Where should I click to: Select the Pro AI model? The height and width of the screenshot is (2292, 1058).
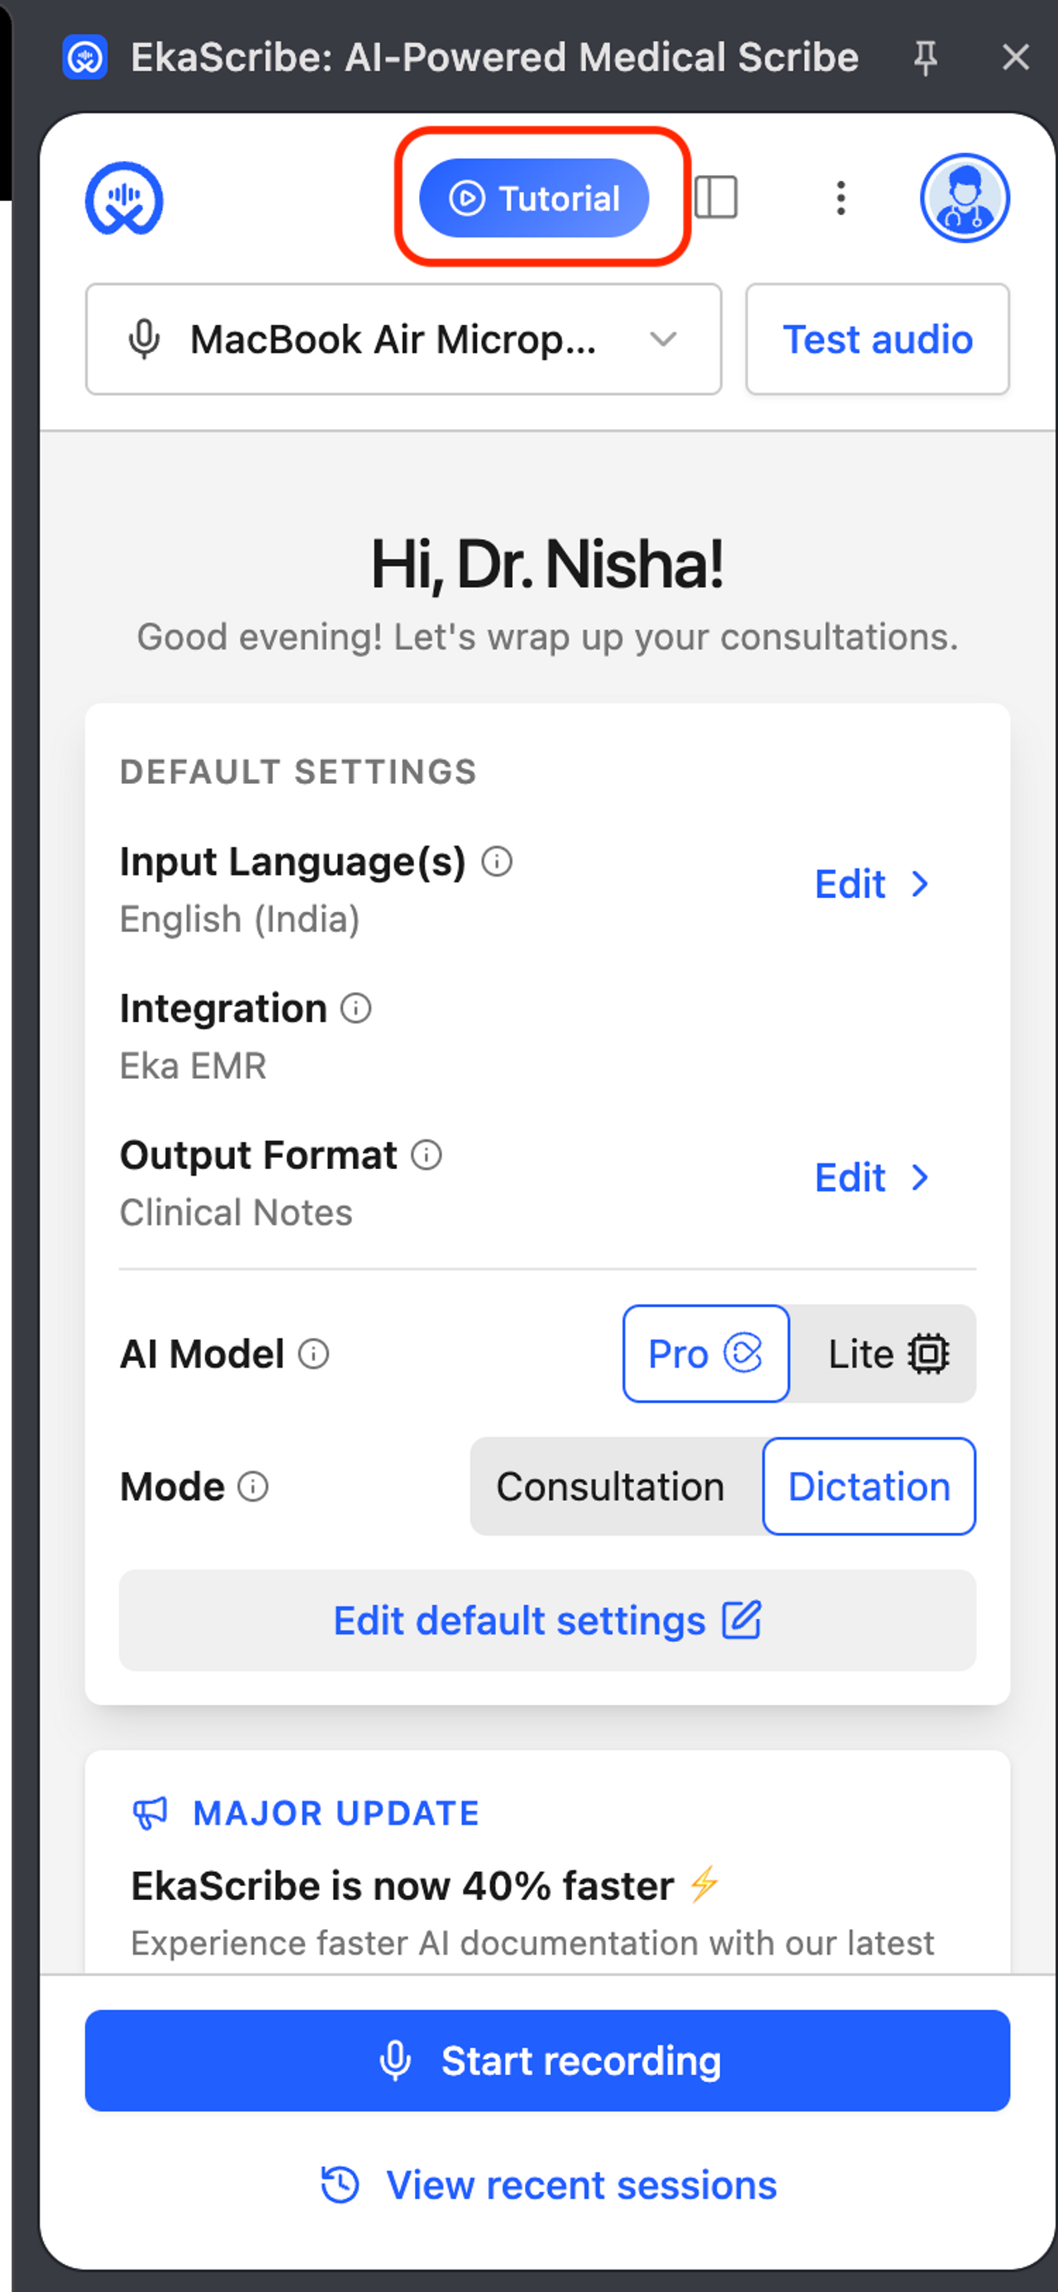705,1354
